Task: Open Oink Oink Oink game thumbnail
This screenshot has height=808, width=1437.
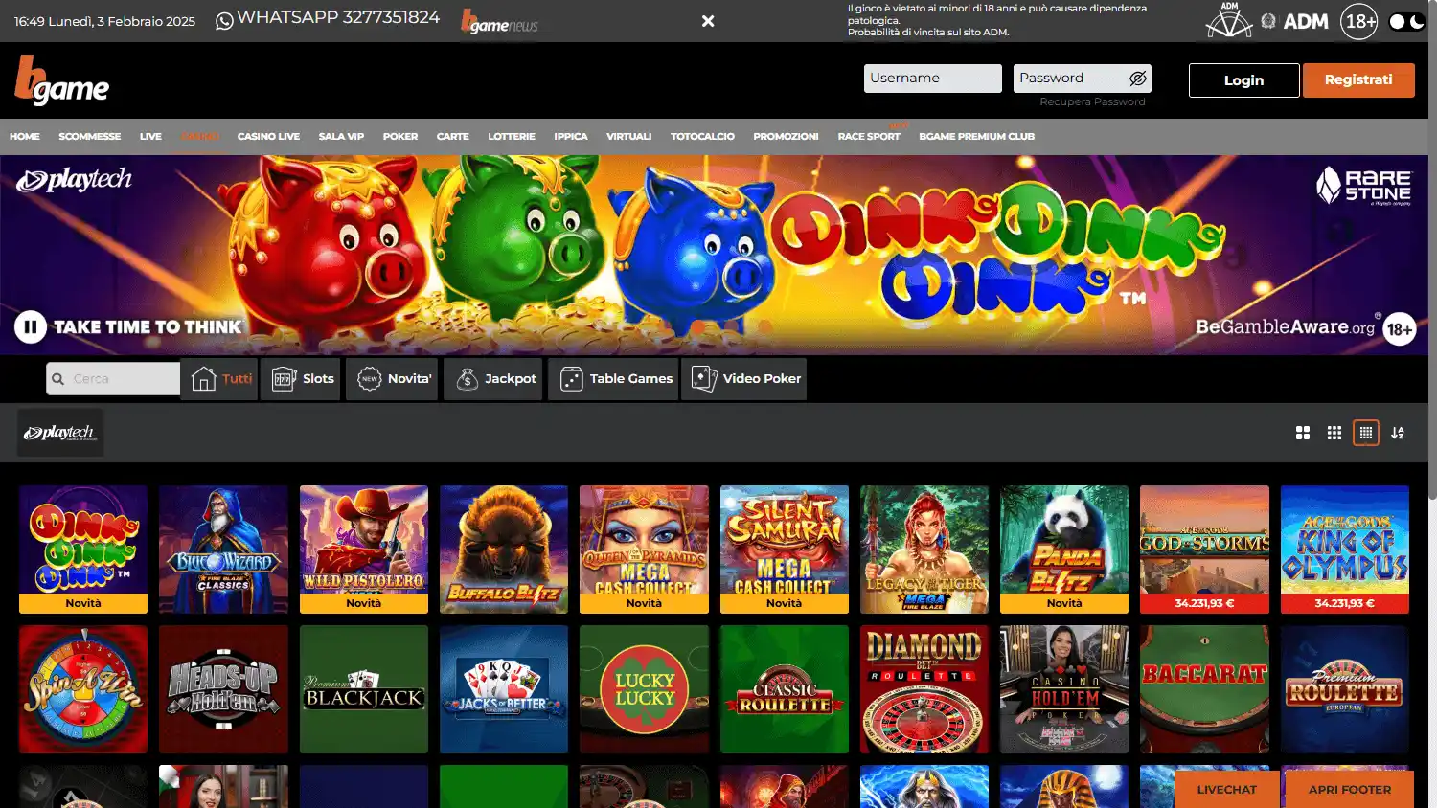Action: (83, 549)
